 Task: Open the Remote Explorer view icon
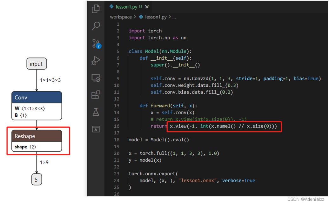click(x=96, y=78)
